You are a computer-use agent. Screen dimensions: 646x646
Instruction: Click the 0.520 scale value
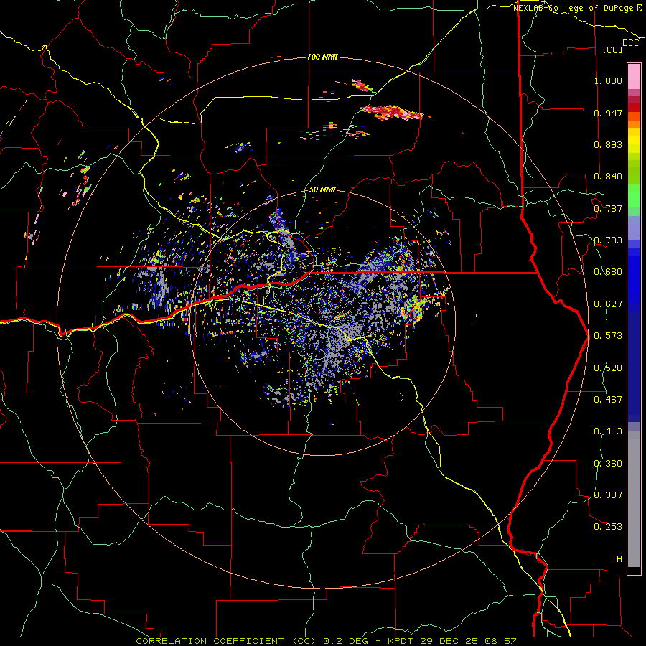click(x=608, y=368)
